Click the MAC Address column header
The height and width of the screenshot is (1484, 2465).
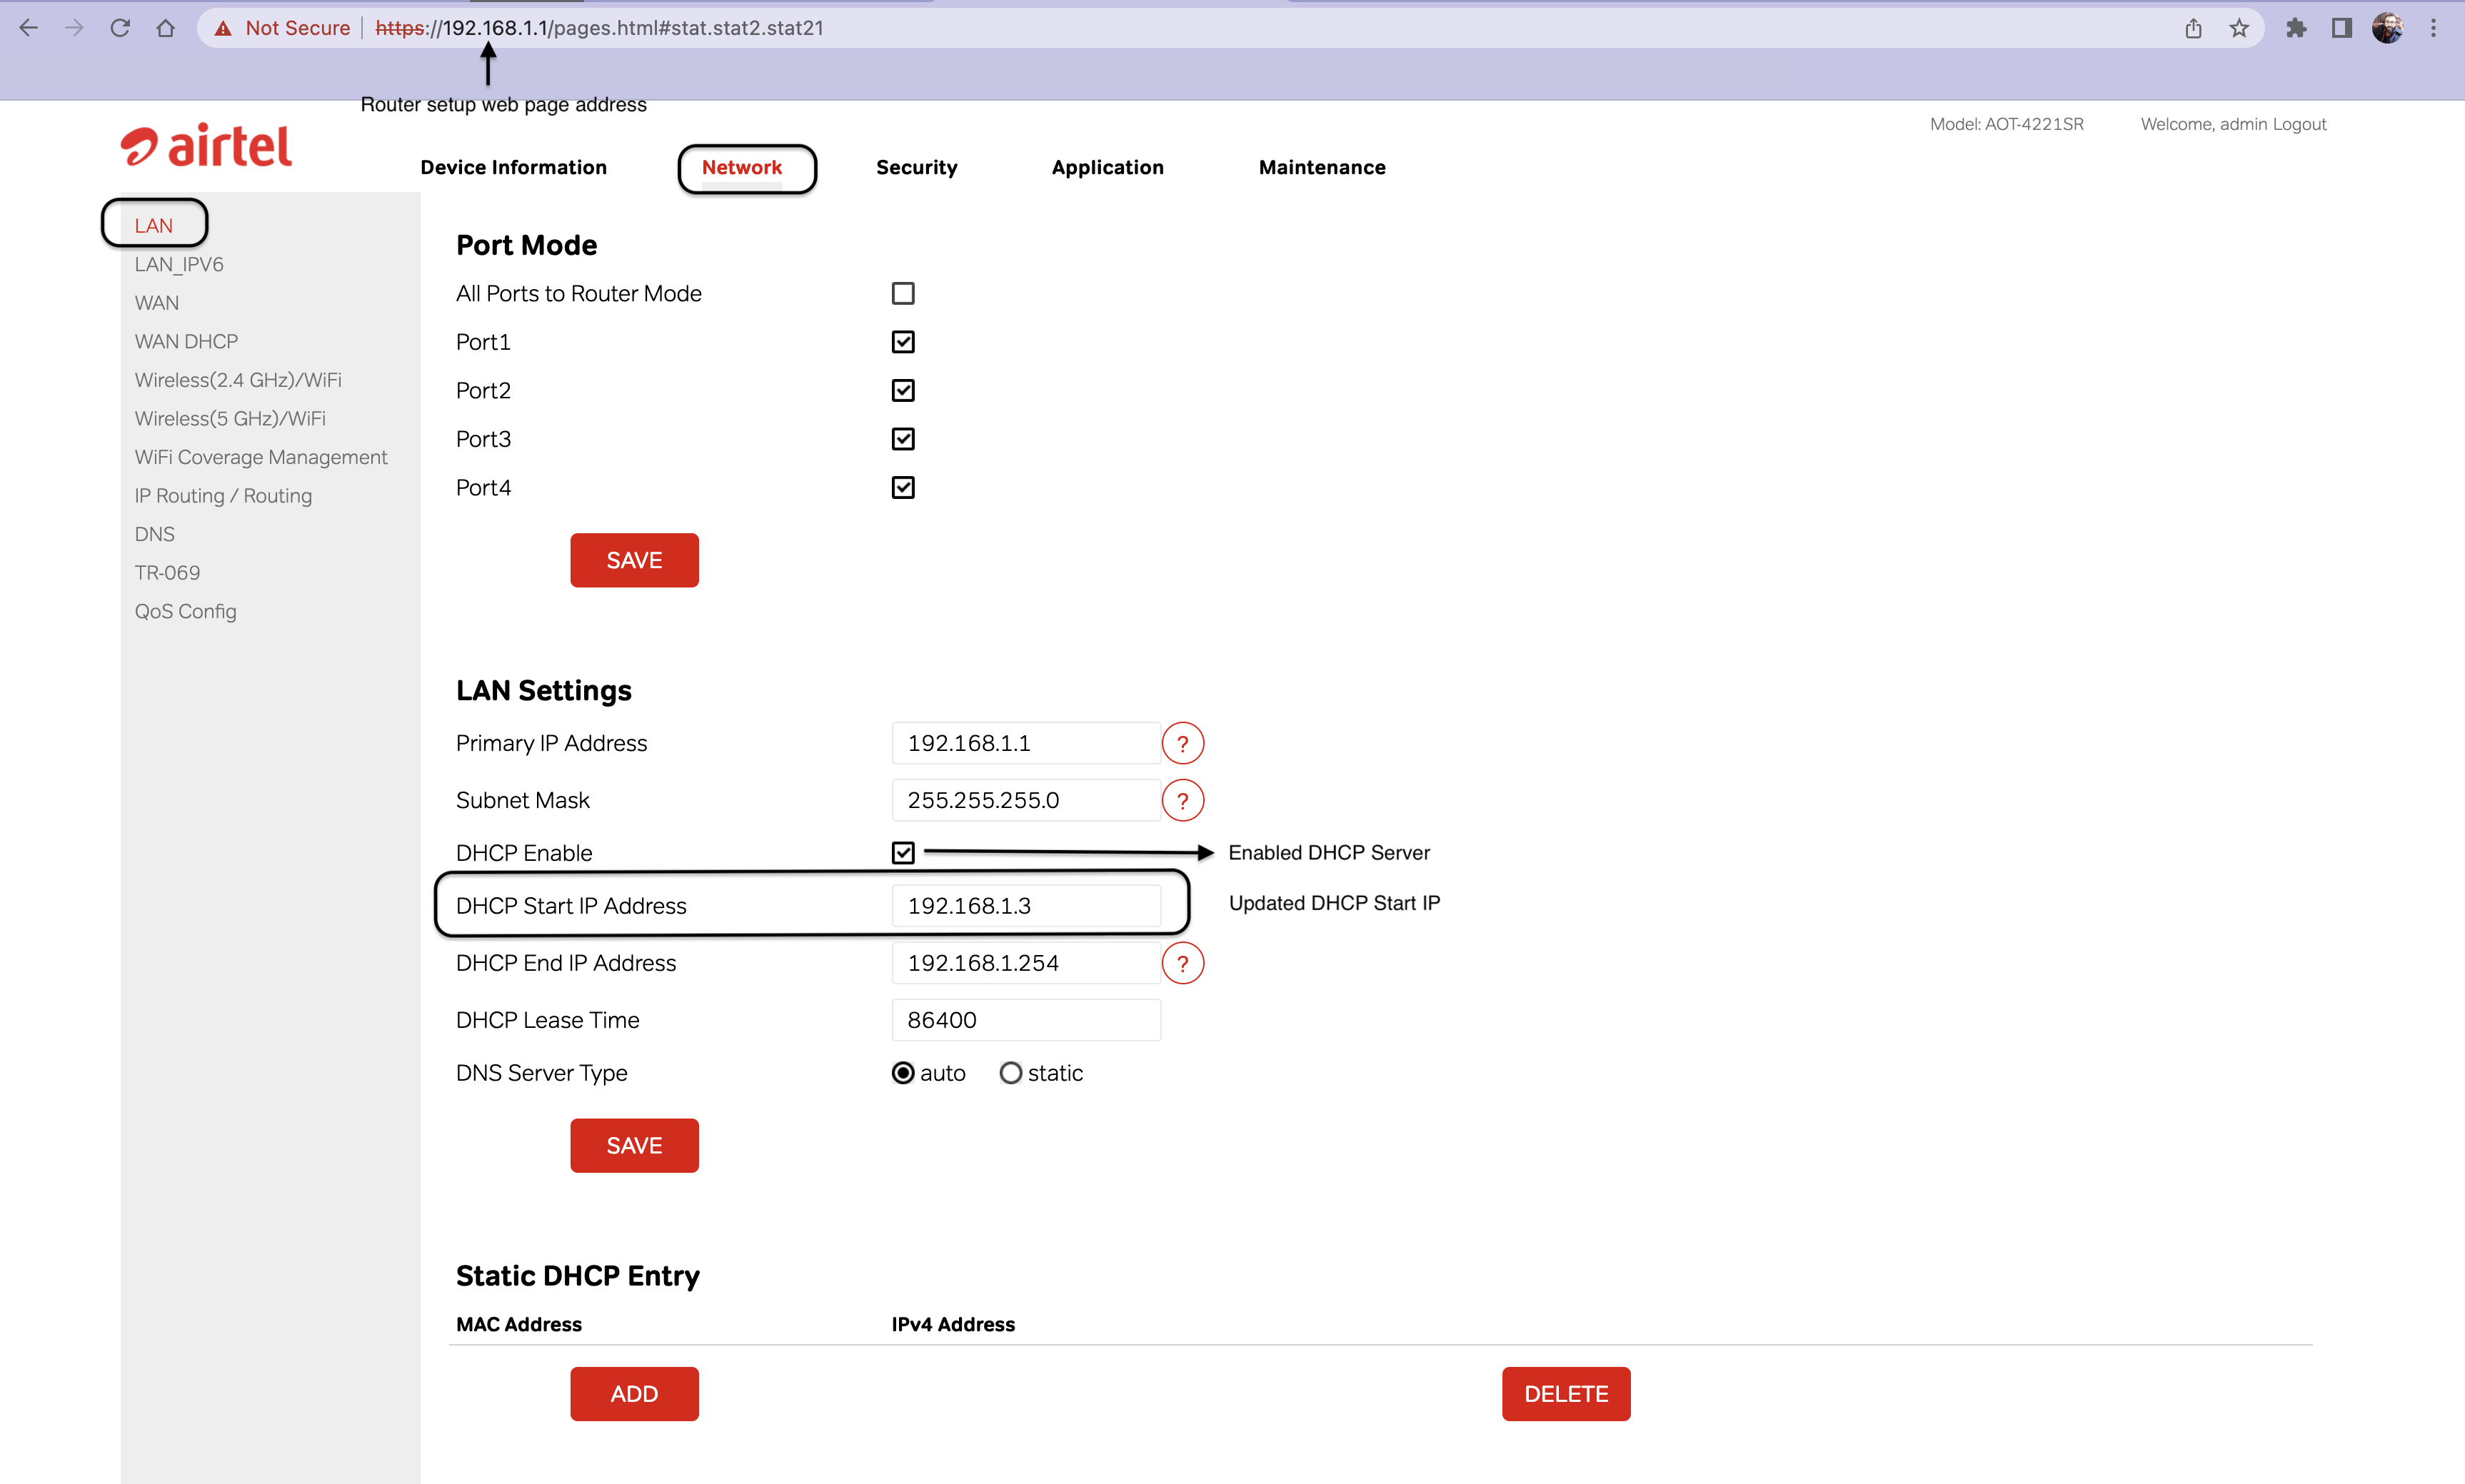(518, 1324)
